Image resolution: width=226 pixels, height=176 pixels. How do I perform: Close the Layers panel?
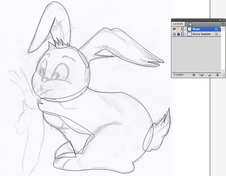[224, 20]
